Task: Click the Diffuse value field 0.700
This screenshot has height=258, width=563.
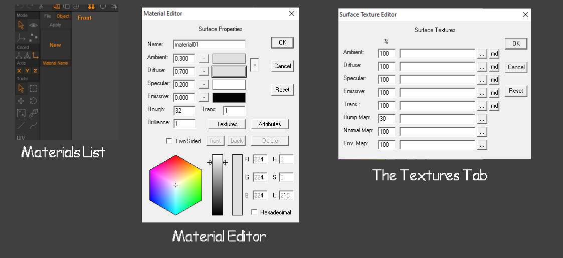Action: coord(184,72)
